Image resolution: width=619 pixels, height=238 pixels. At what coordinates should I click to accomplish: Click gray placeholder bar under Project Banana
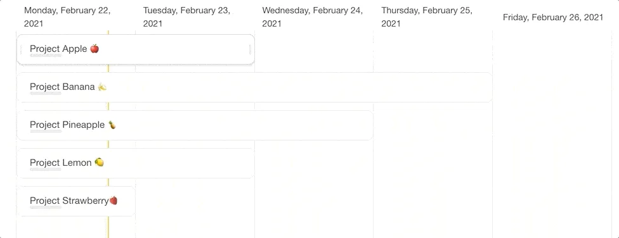pyautogui.click(x=46, y=94)
